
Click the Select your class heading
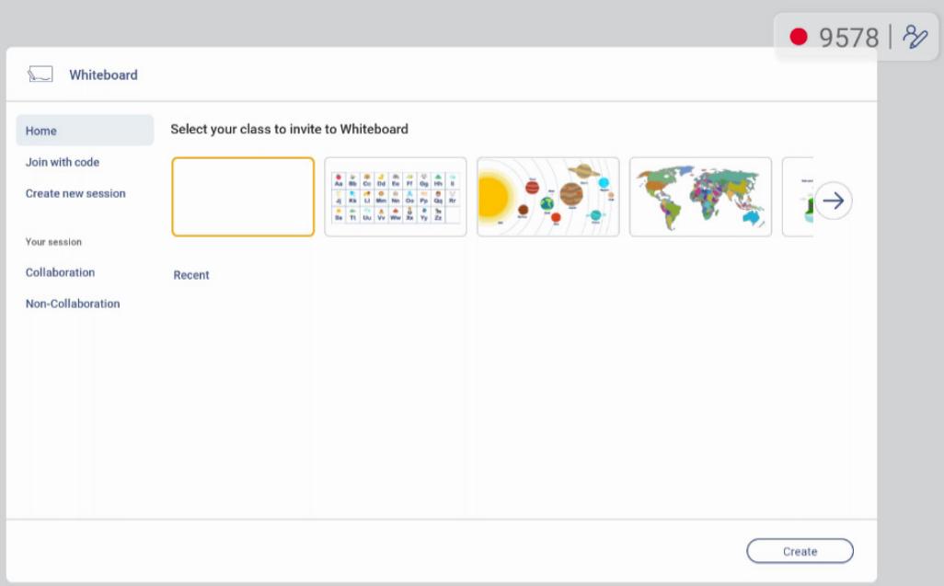[289, 129]
